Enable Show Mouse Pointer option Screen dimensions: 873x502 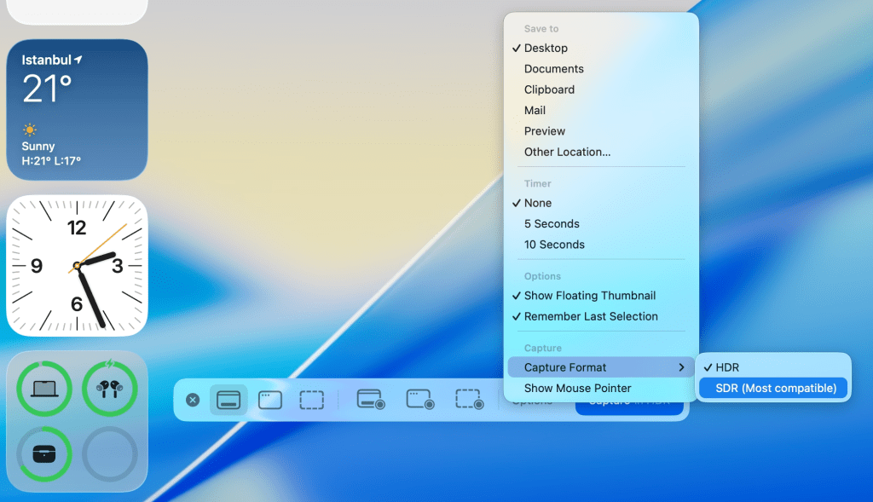coord(577,389)
